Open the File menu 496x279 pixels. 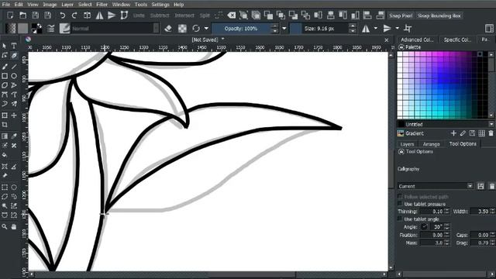pyautogui.click(x=6, y=5)
